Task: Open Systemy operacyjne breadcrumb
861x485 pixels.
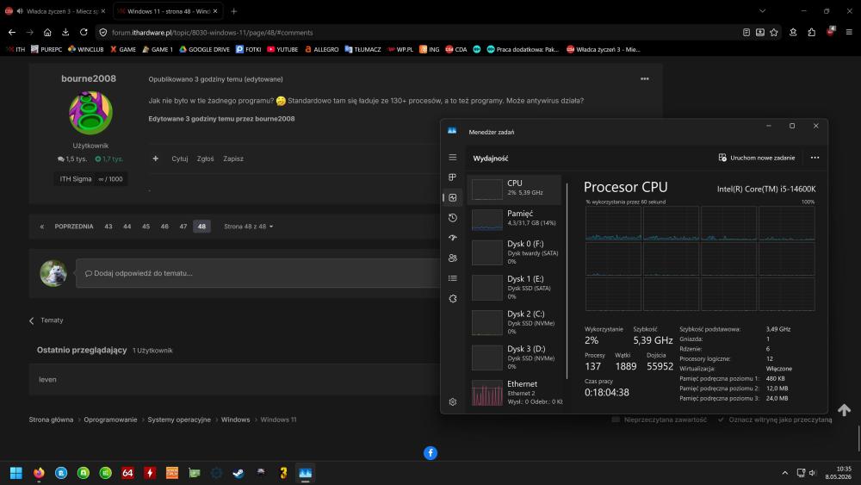Action: tap(179, 420)
